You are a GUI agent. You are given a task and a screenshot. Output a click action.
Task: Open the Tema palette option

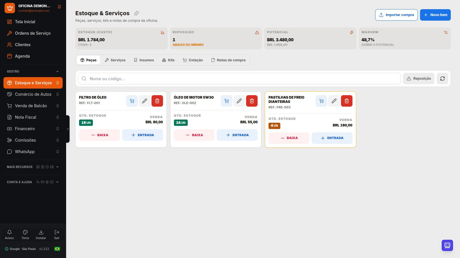pos(25,234)
